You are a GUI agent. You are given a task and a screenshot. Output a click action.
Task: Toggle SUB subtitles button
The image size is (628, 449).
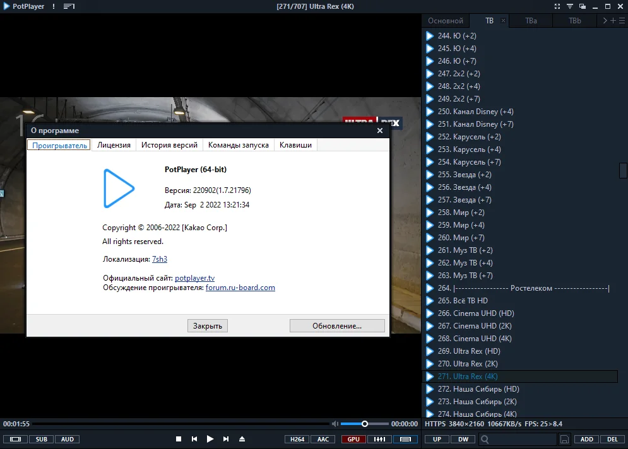click(41, 440)
